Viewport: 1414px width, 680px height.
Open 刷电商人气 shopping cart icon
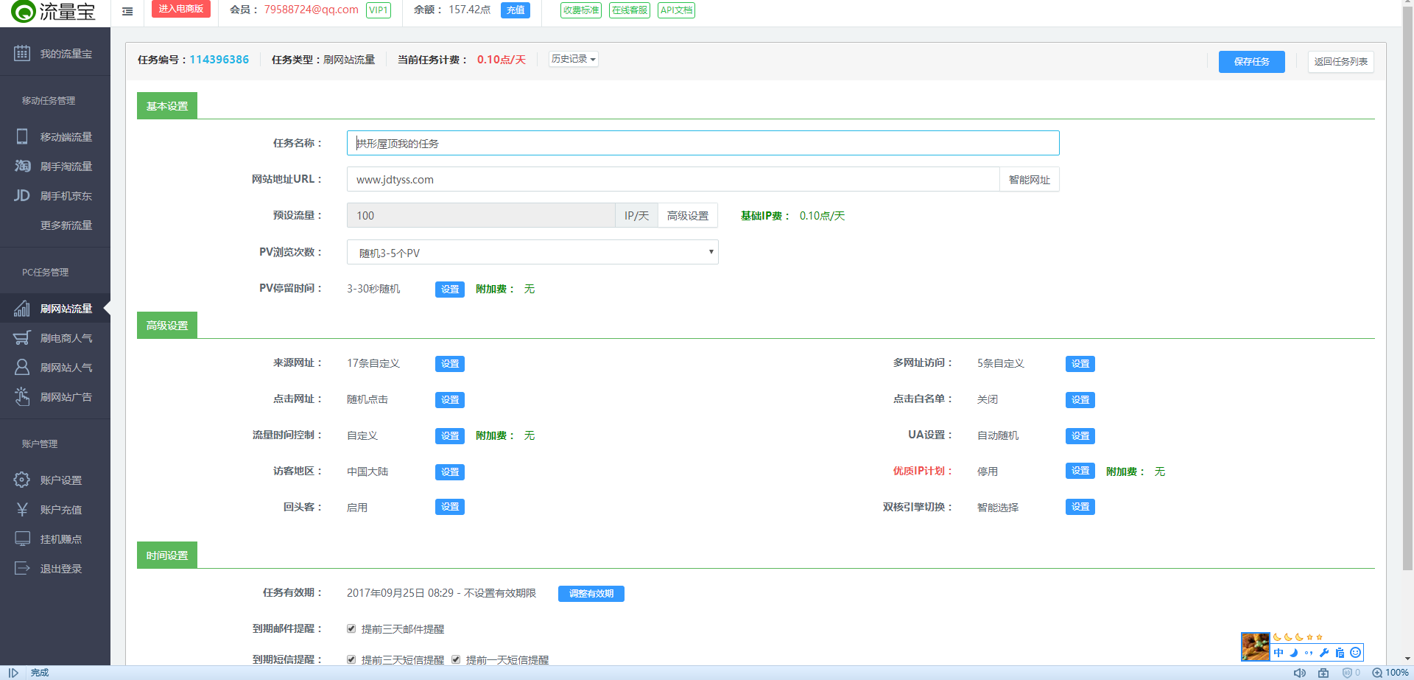pyautogui.click(x=22, y=337)
